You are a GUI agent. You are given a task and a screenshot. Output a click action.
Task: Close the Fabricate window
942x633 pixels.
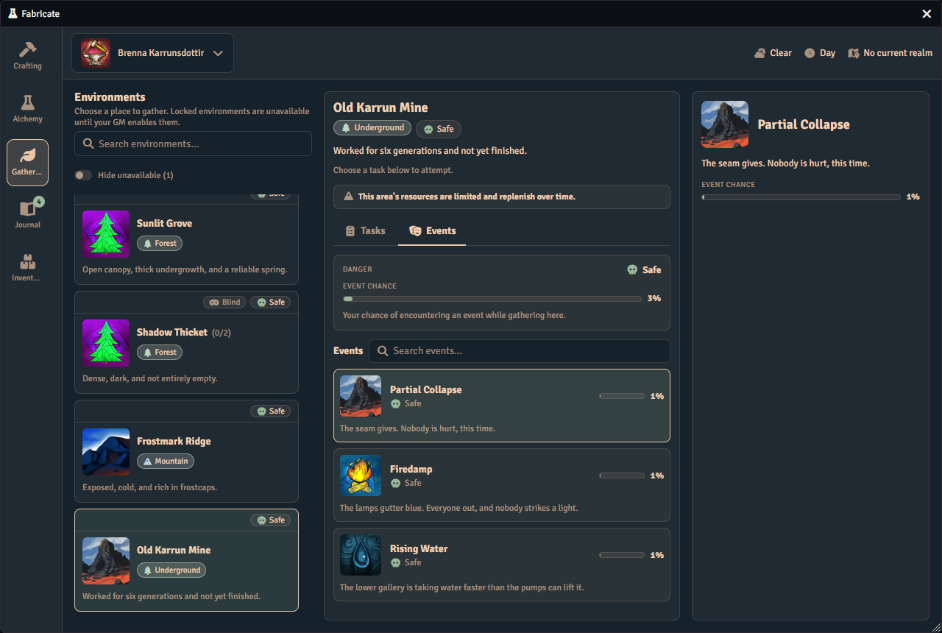point(927,13)
